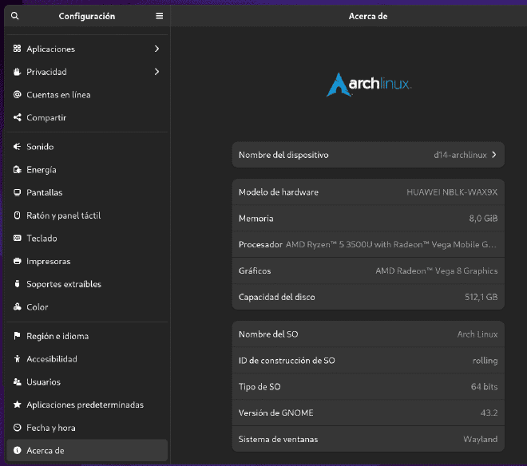The image size is (527, 466).
Task: Click the Soportes extraíbles USB icon
Action: [17, 284]
